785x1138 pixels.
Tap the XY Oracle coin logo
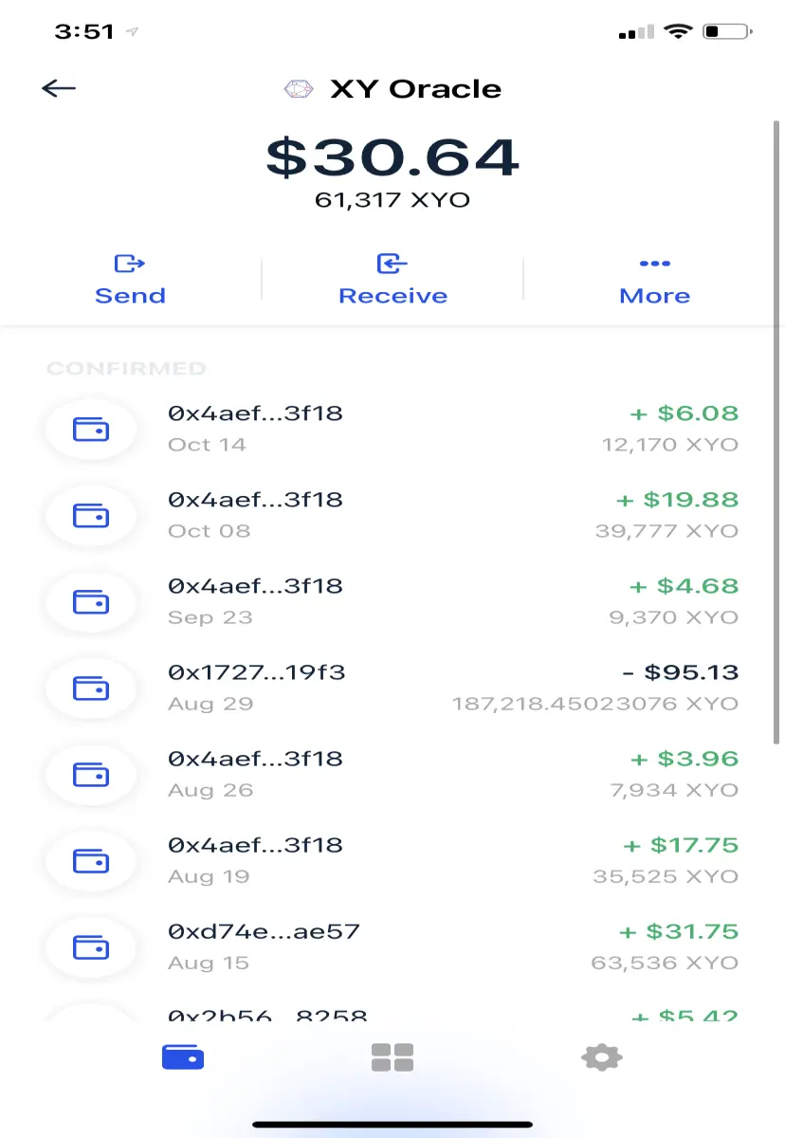[299, 89]
